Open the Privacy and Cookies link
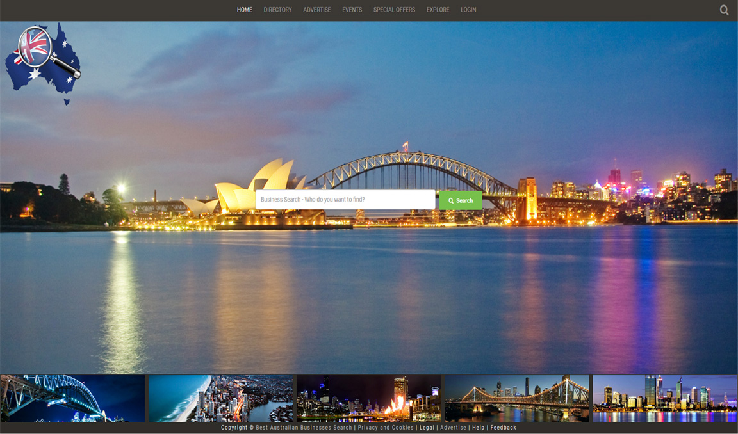The image size is (738, 434). 386,427
